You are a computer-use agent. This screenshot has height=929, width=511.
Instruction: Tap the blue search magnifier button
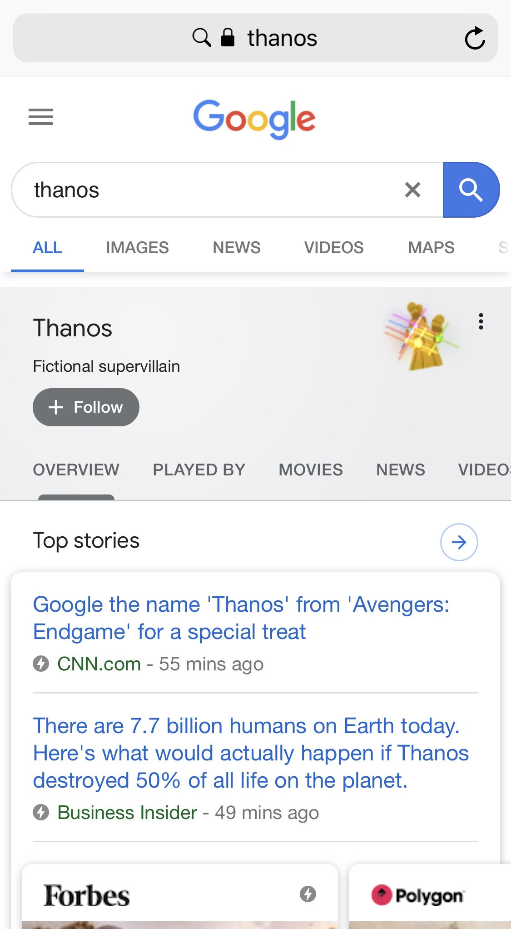click(471, 190)
